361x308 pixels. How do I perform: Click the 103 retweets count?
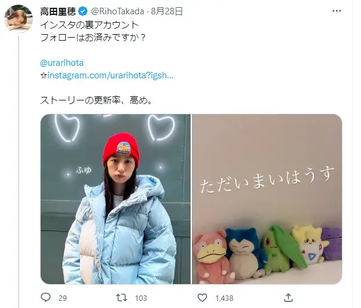click(141, 298)
